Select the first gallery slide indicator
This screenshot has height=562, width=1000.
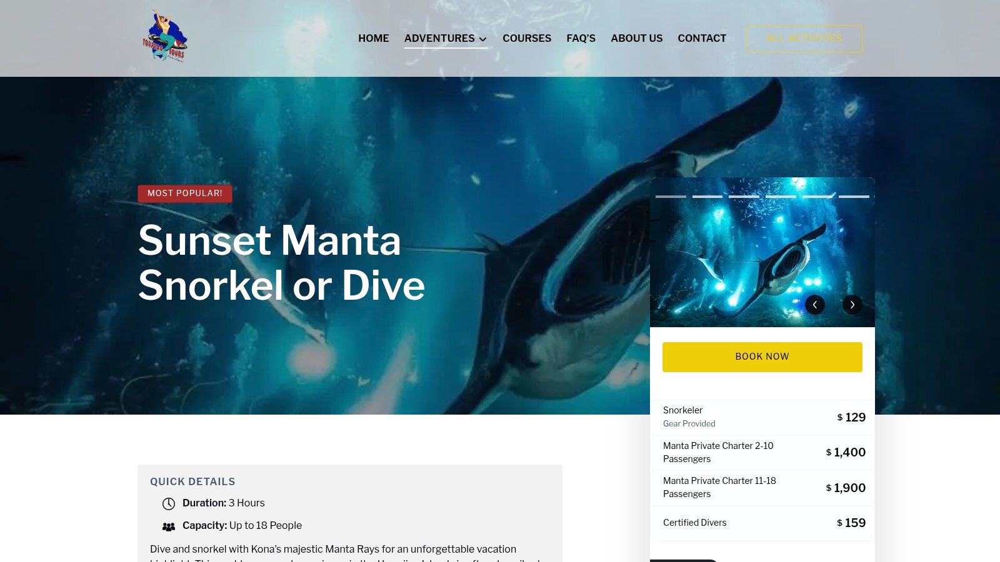click(x=671, y=197)
